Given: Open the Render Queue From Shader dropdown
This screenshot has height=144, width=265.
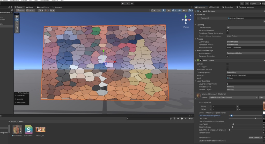Looking at the screenshot, I should coord(255,138).
